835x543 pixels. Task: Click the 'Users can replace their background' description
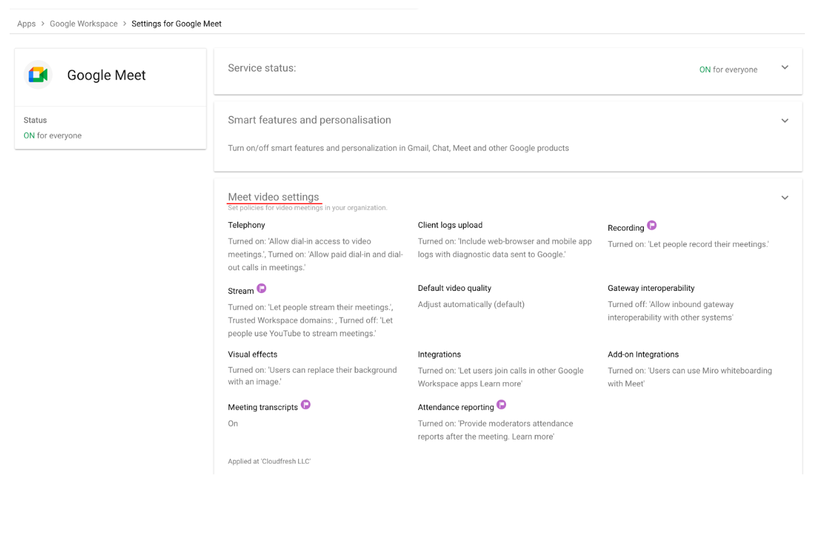312,376
